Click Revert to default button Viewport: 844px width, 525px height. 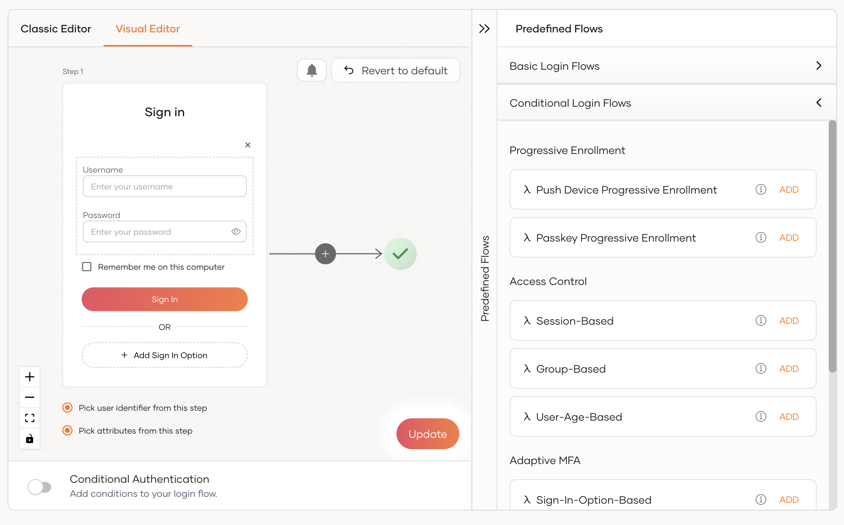click(x=396, y=70)
